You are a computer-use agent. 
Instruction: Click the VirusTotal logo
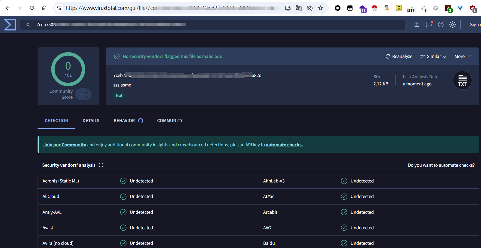(10, 24)
